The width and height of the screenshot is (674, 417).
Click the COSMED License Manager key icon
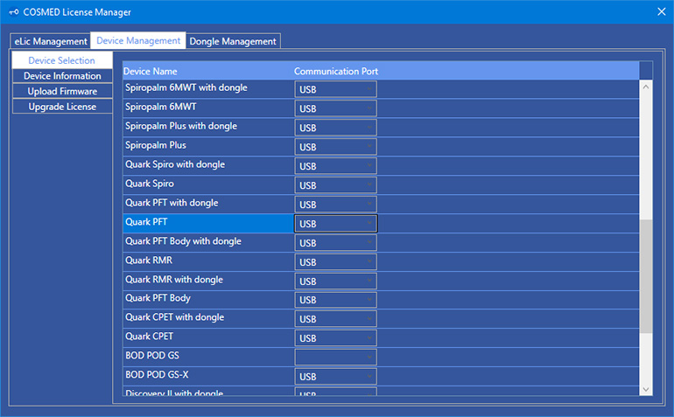14,11
